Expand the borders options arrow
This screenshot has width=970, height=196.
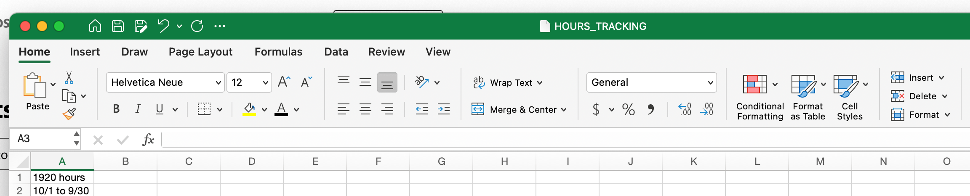pyautogui.click(x=220, y=110)
